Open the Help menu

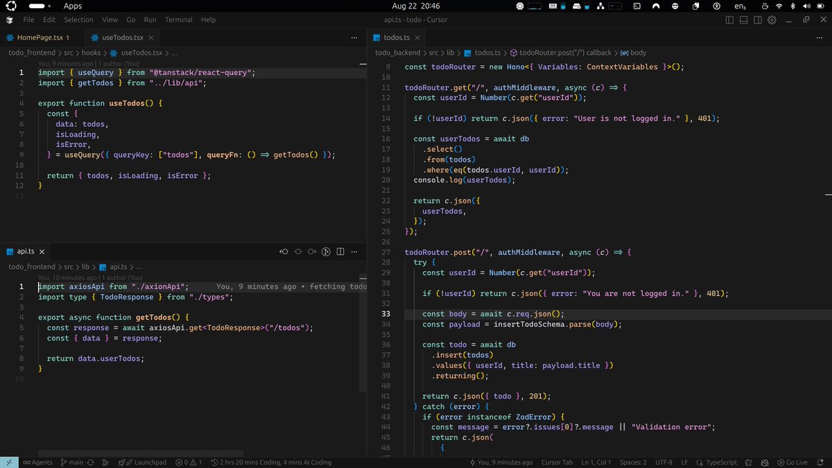(208, 20)
